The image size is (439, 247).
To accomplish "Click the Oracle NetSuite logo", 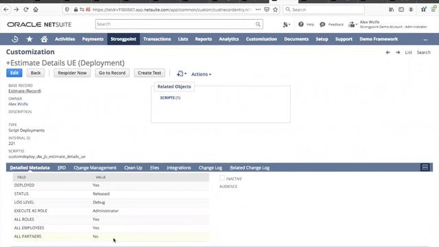I will pos(39,25).
